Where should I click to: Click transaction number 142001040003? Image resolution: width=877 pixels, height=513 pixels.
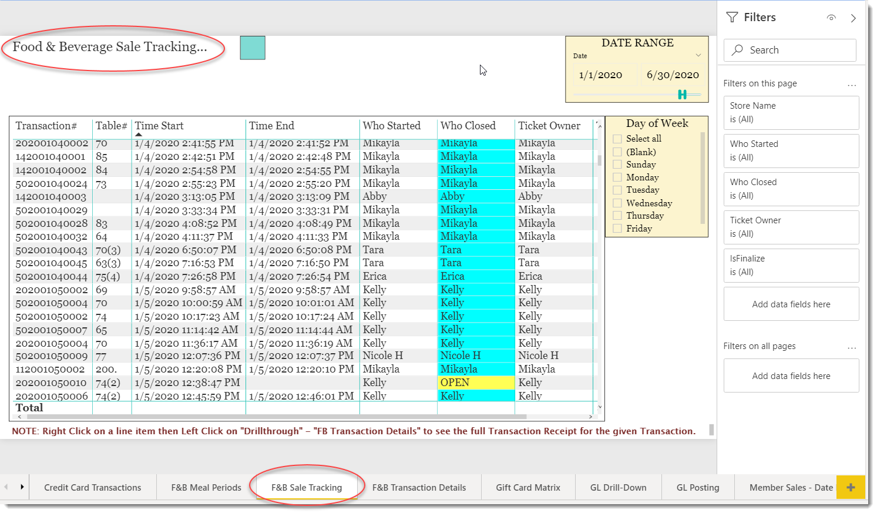(x=51, y=197)
